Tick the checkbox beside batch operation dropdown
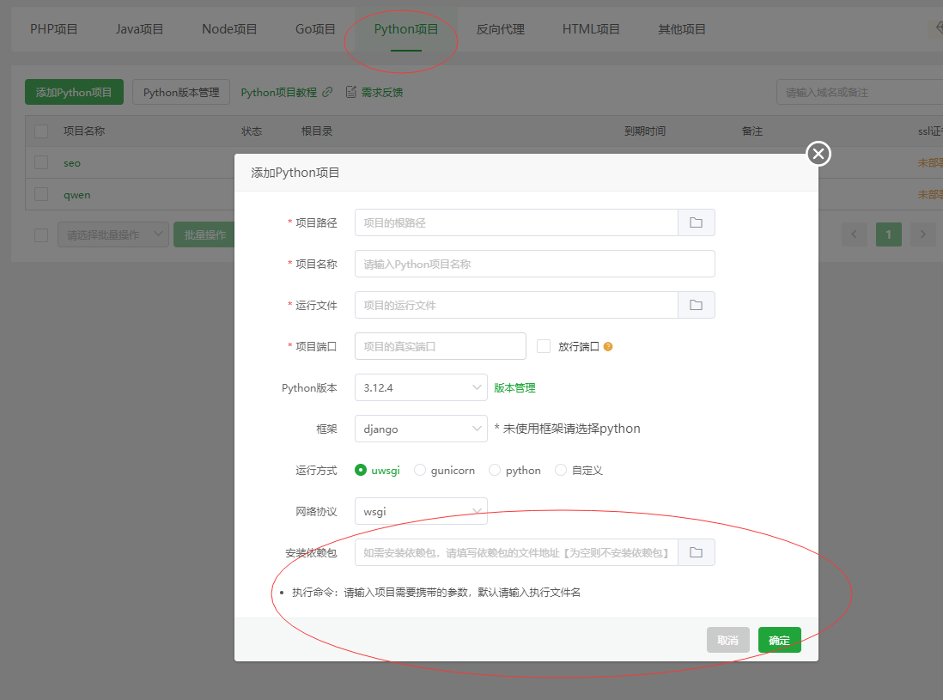The width and height of the screenshot is (943, 700). pyautogui.click(x=41, y=234)
